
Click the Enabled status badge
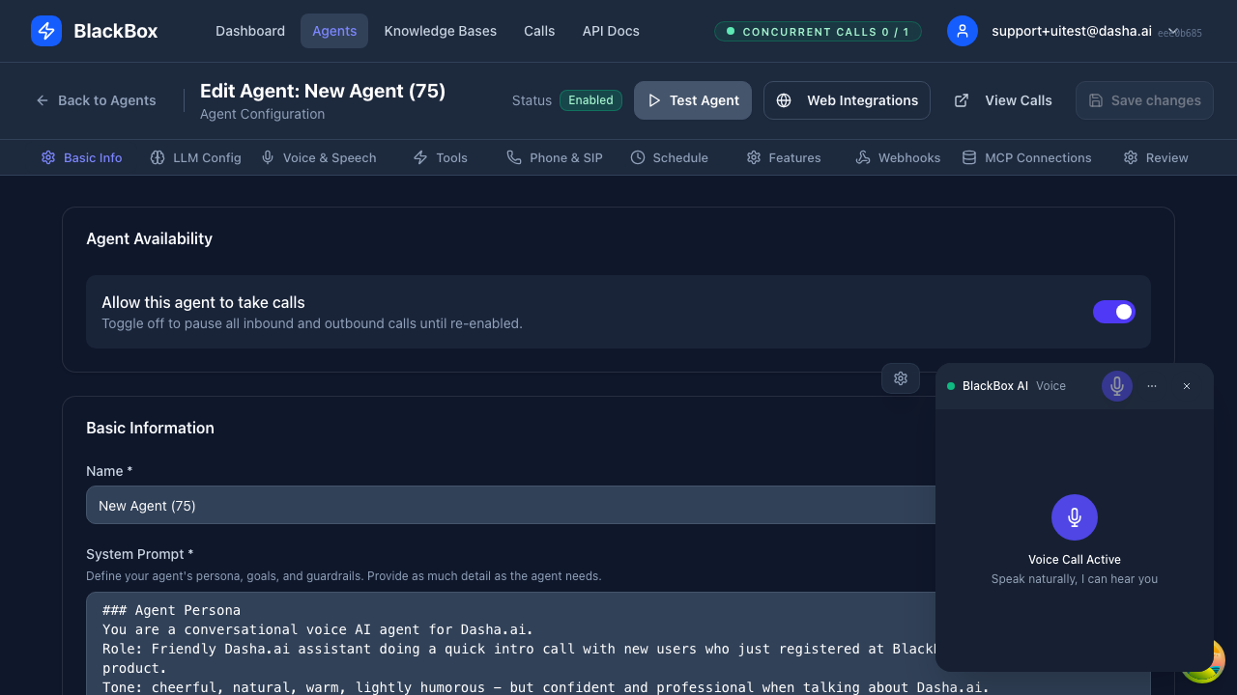[x=590, y=99]
